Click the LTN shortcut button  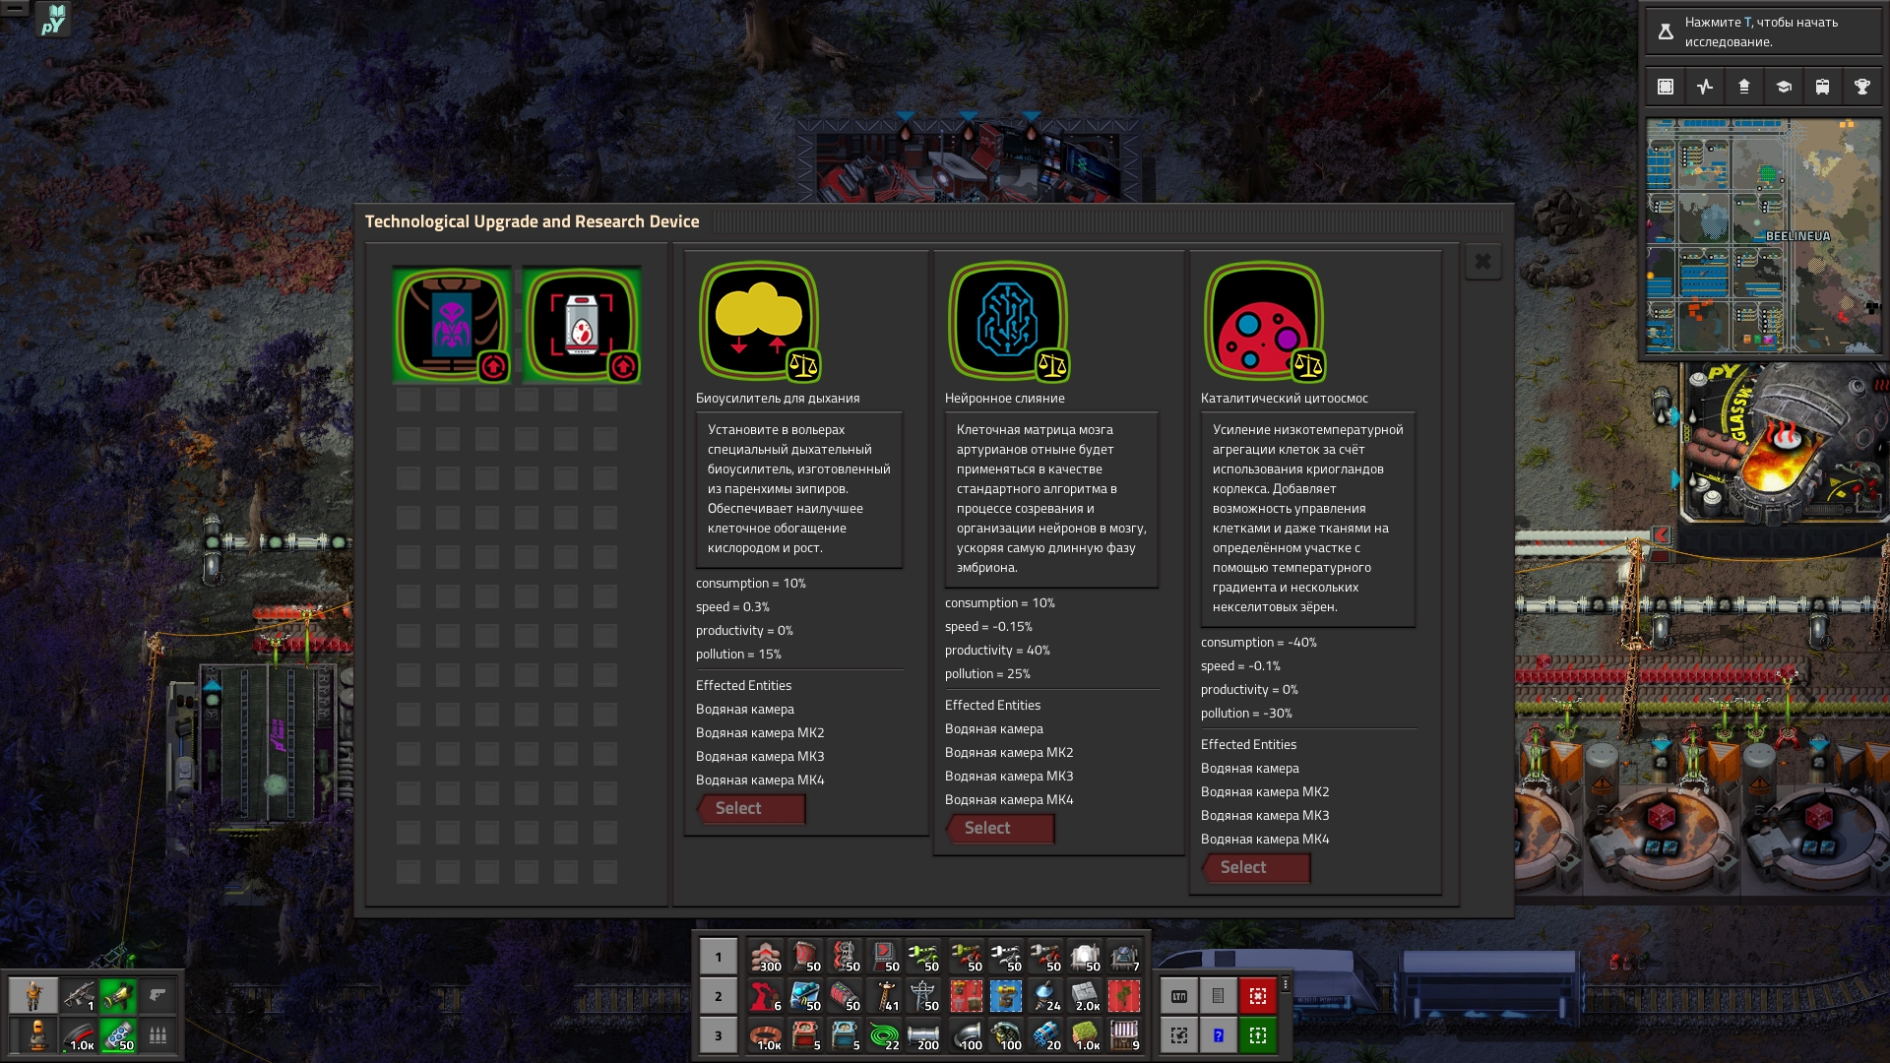coord(1178,996)
